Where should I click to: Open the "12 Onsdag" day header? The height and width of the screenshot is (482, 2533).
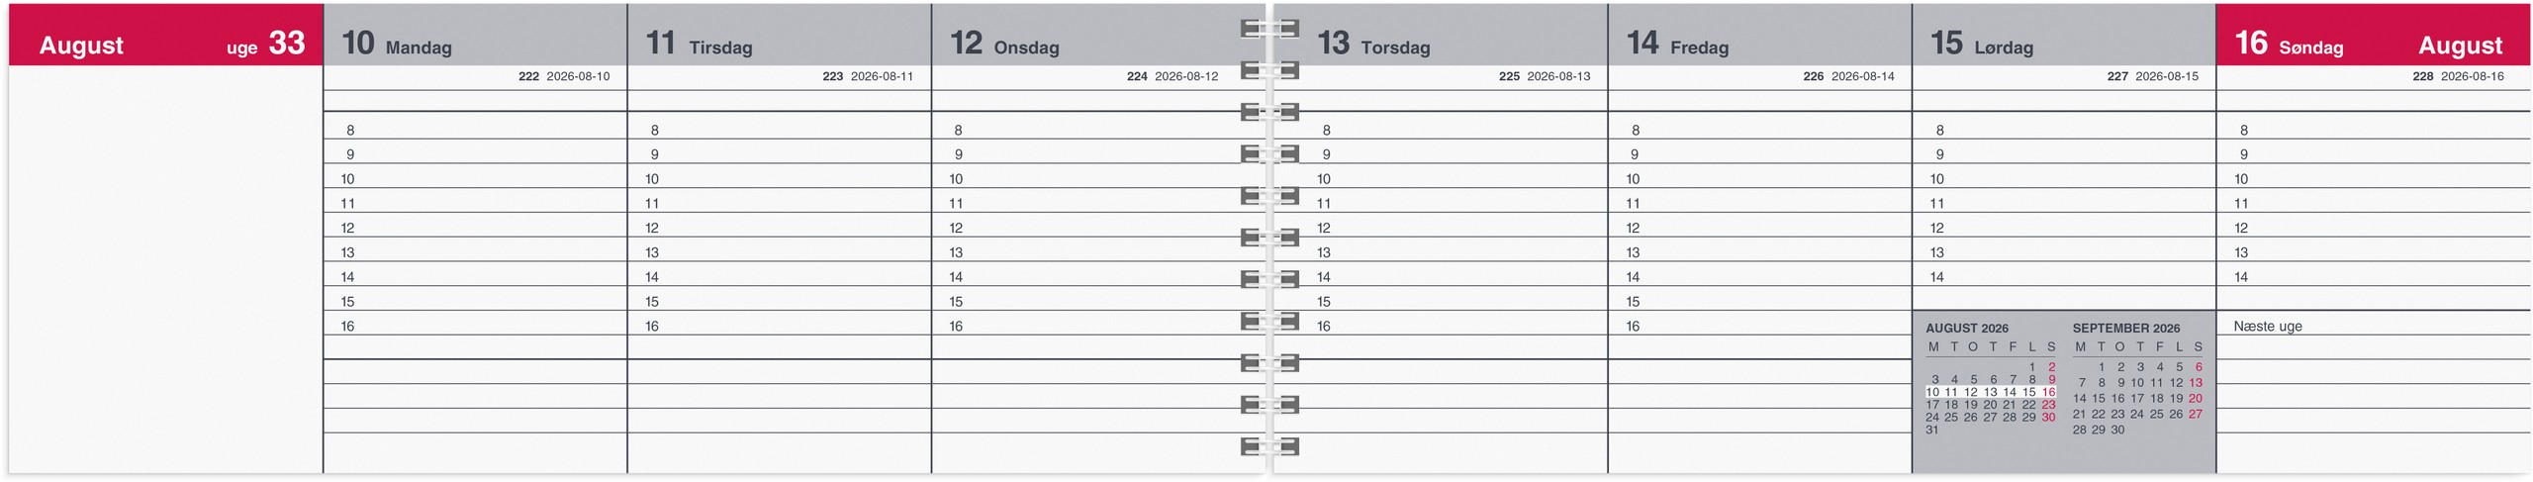pos(1004,44)
